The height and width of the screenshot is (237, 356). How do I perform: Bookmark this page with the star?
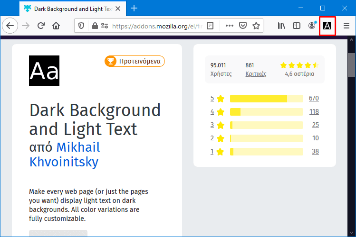pos(256,26)
